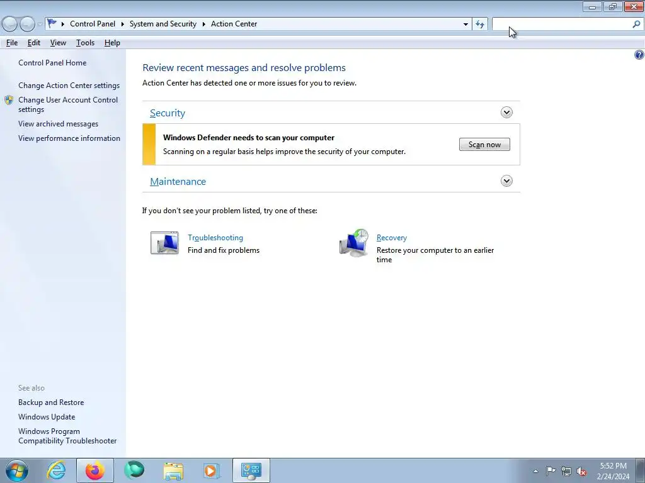This screenshot has height=483, width=645.
Task: Click the muted volume icon in system tray
Action: 581,471
